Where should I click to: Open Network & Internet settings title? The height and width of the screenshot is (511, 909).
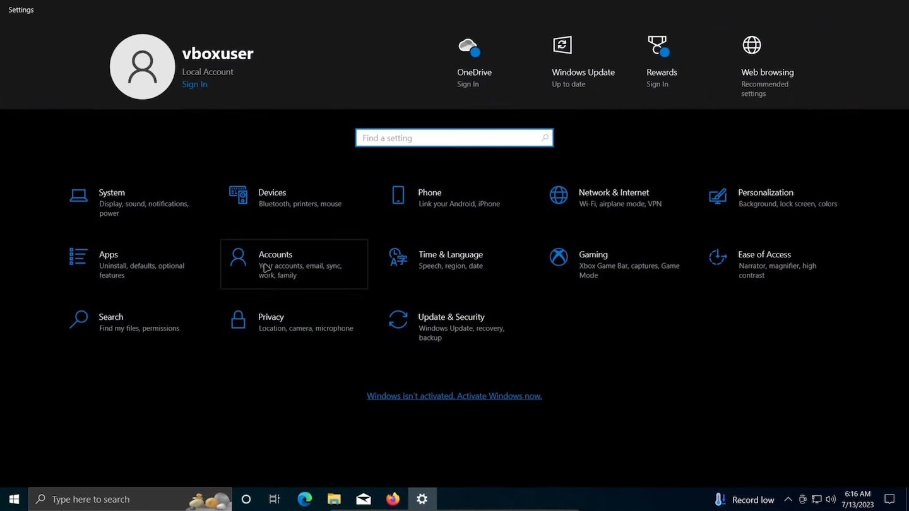(614, 192)
